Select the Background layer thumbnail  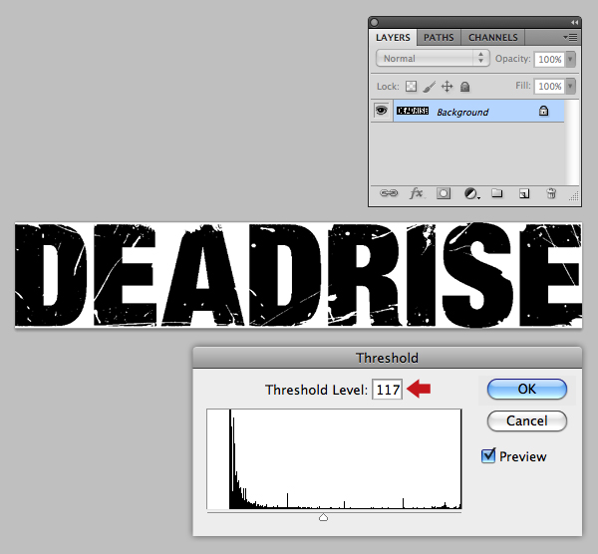(413, 111)
